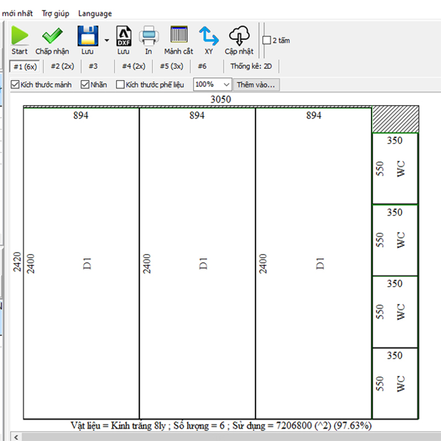
Task: Click the Cập nhật cloud download icon
Action: [x=239, y=36]
